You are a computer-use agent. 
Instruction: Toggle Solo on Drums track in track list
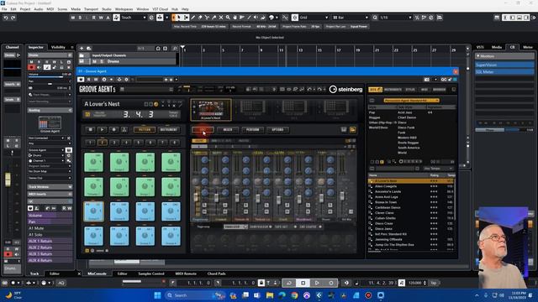pos(101,61)
